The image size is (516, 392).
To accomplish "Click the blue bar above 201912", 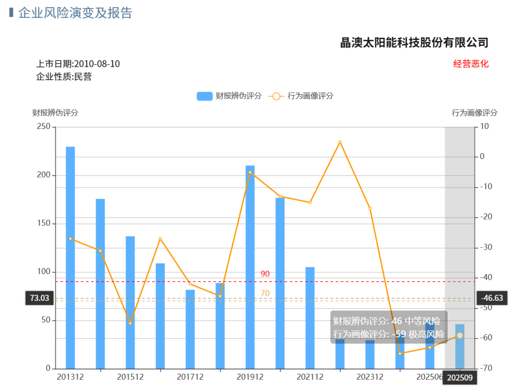I will click(x=250, y=267).
